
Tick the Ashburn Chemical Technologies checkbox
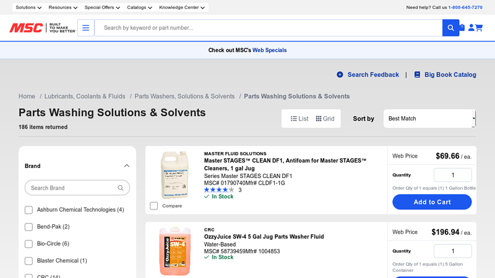(x=28, y=210)
